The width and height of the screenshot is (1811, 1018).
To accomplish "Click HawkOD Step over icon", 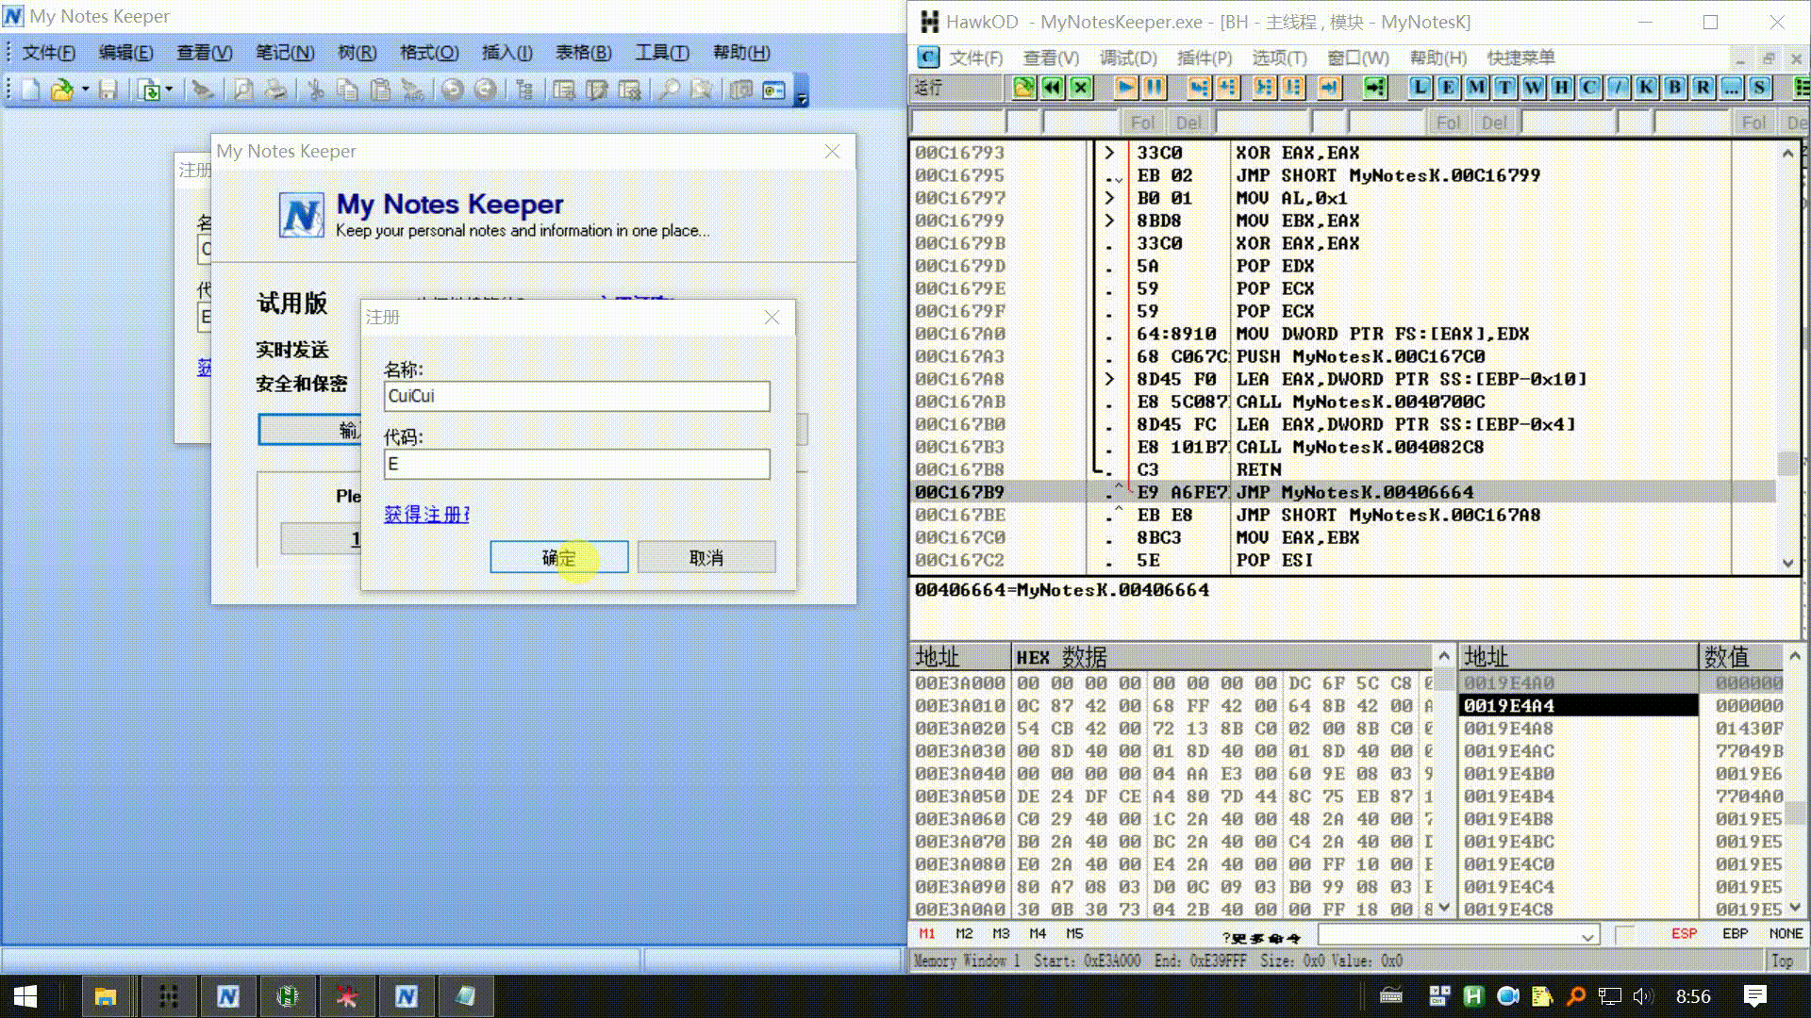I will click(x=1227, y=88).
